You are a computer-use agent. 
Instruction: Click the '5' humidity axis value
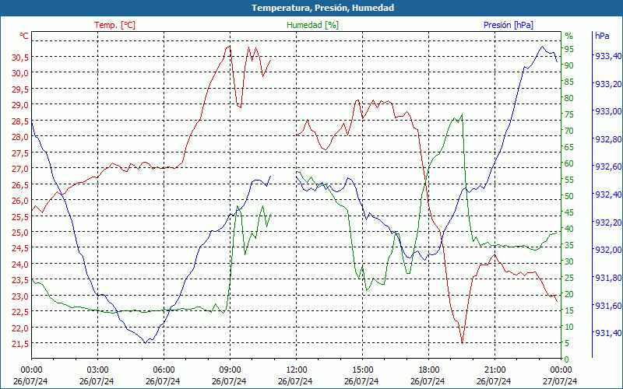point(567,343)
